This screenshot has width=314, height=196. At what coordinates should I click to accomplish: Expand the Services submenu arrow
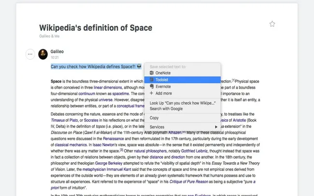[x=215, y=126]
